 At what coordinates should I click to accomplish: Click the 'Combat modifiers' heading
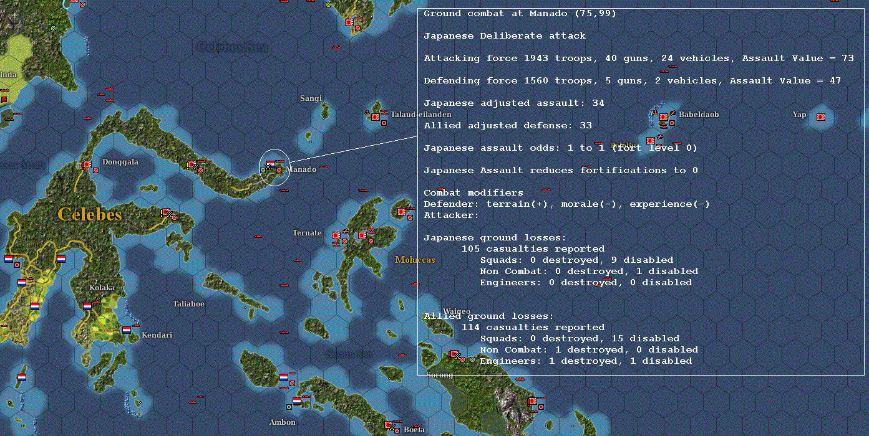click(x=473, y=193)
